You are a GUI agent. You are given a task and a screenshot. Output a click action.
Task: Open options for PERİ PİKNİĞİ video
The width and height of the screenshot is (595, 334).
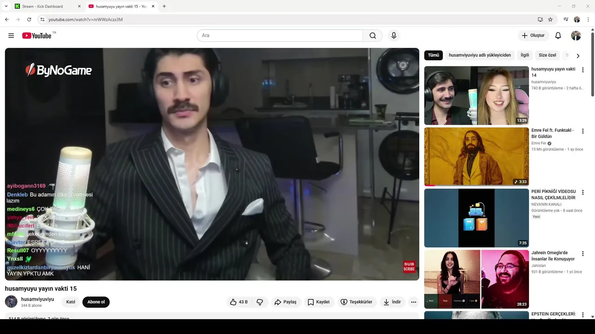tap(583, 193)
